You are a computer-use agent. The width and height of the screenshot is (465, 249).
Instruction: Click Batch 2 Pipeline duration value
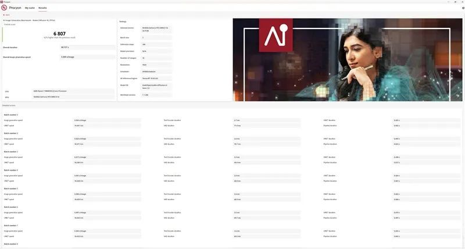pos(427,144)
